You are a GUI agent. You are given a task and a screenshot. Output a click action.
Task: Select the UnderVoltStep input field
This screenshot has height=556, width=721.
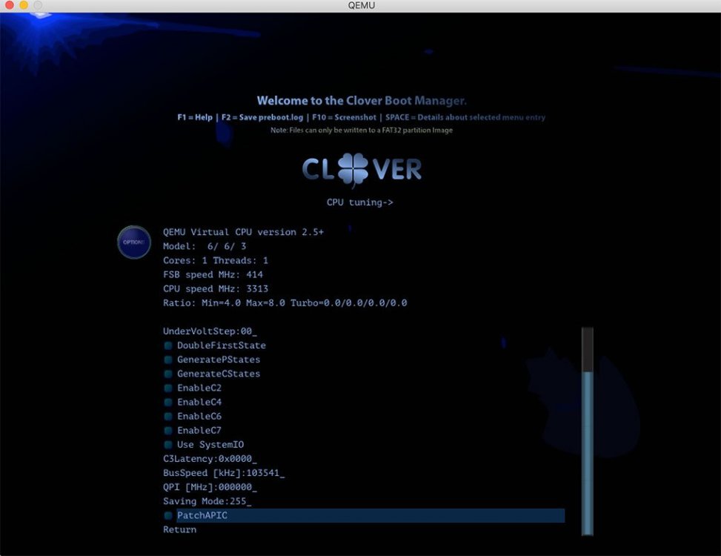click(x=210, y=331)
